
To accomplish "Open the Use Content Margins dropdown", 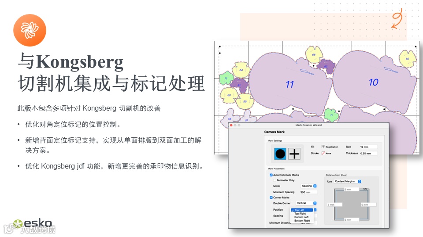I will 348,181.
